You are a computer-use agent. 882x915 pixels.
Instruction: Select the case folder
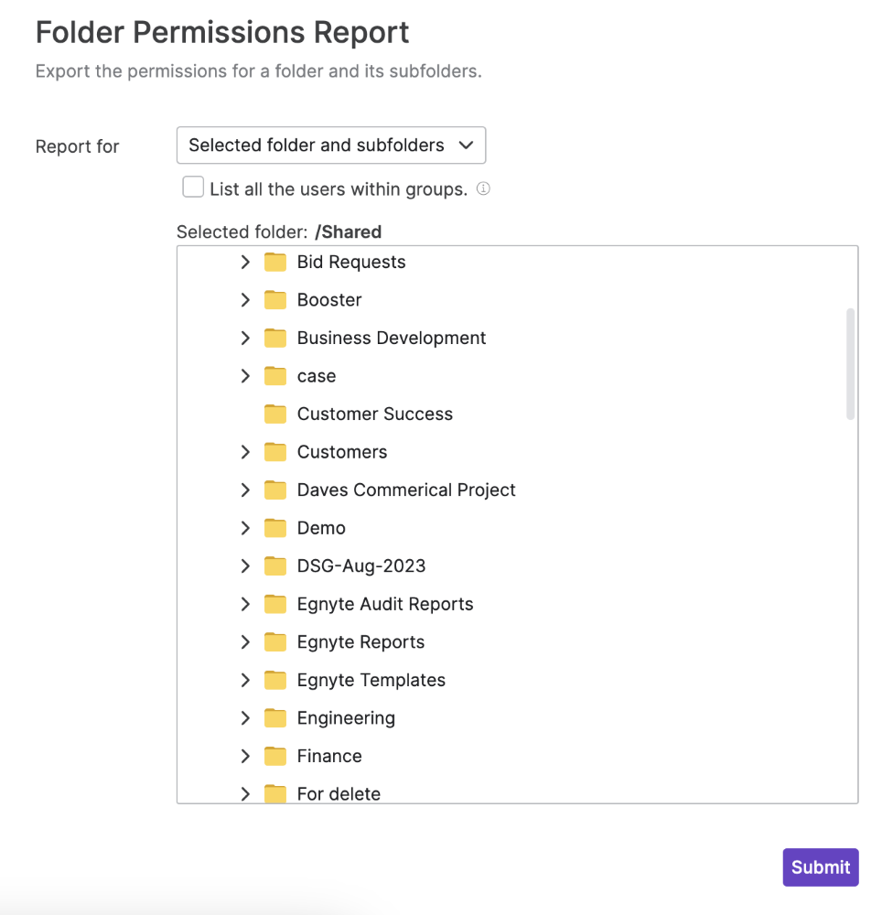click(x=317, y=376)
